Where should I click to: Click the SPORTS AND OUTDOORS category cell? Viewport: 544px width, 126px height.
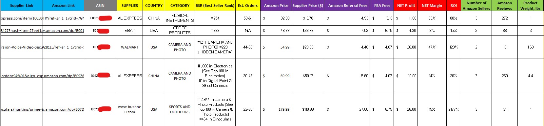(x=180, y=109)
